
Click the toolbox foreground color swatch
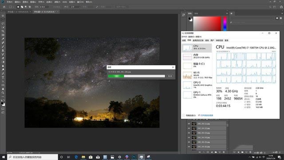click(x=2, y=103)
